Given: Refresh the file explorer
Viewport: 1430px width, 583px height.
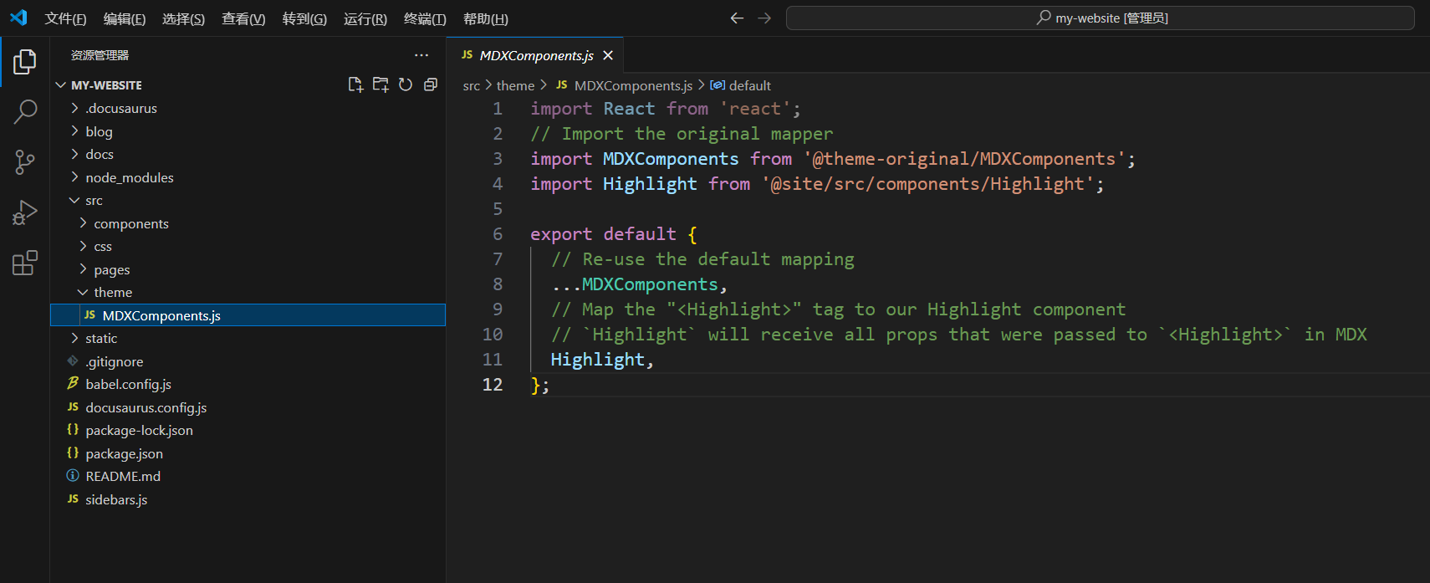Looking at the screenshot, I should pos(406,84).
